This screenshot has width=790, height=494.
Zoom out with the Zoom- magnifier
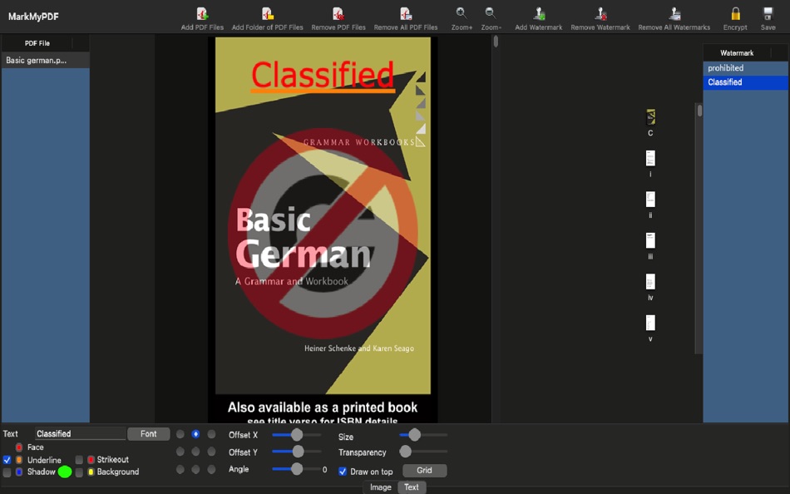click(491, 13)
